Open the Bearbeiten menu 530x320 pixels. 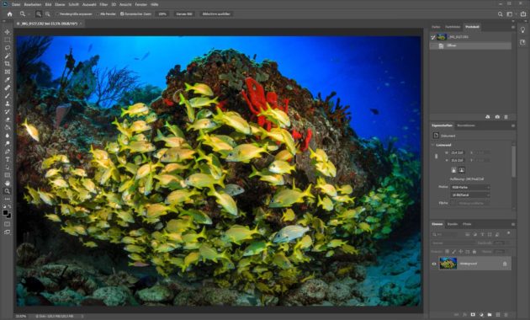click(x=33, y=4)
